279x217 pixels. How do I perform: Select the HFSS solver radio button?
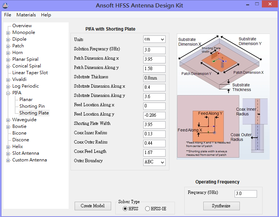(x=125, y=209)
